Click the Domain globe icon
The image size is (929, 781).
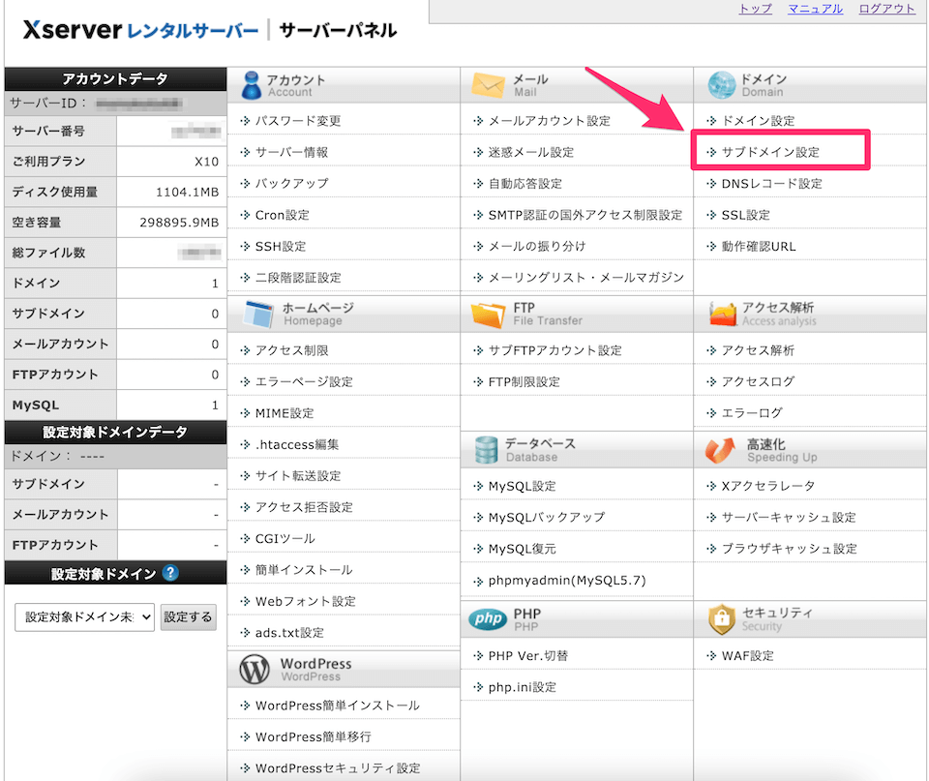(x=722, y=85)
